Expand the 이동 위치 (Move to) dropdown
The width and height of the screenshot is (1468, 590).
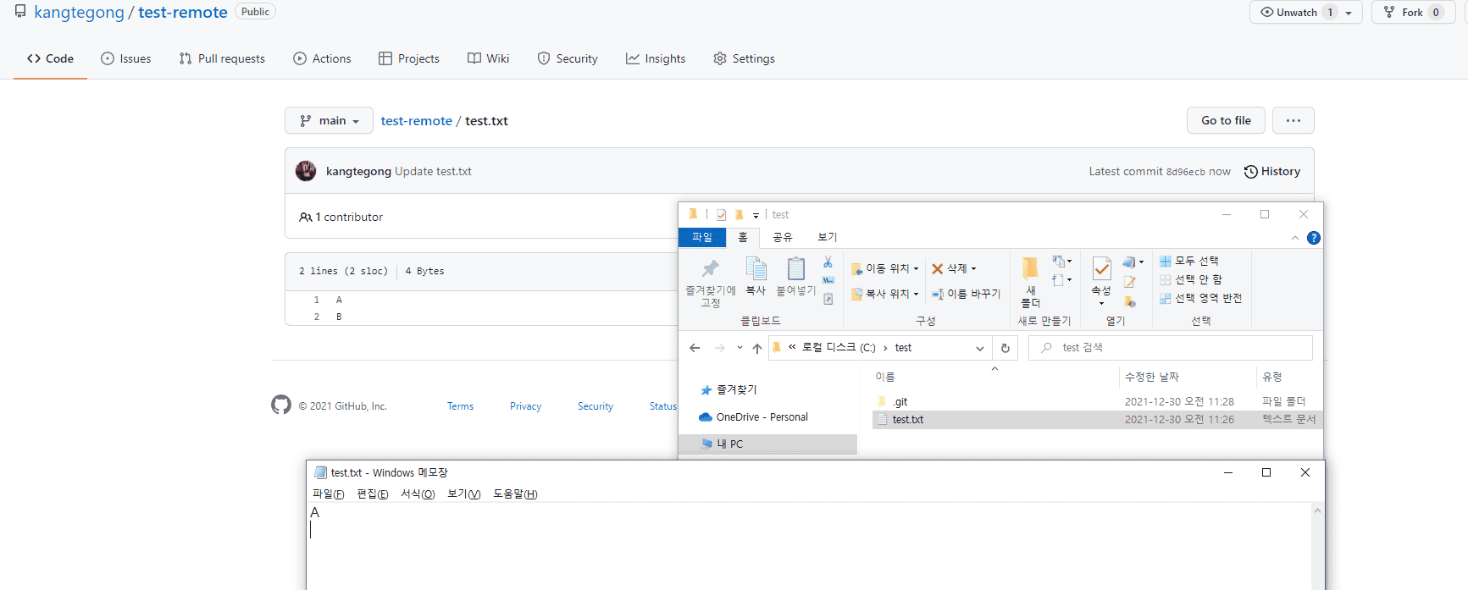[916, 269]
